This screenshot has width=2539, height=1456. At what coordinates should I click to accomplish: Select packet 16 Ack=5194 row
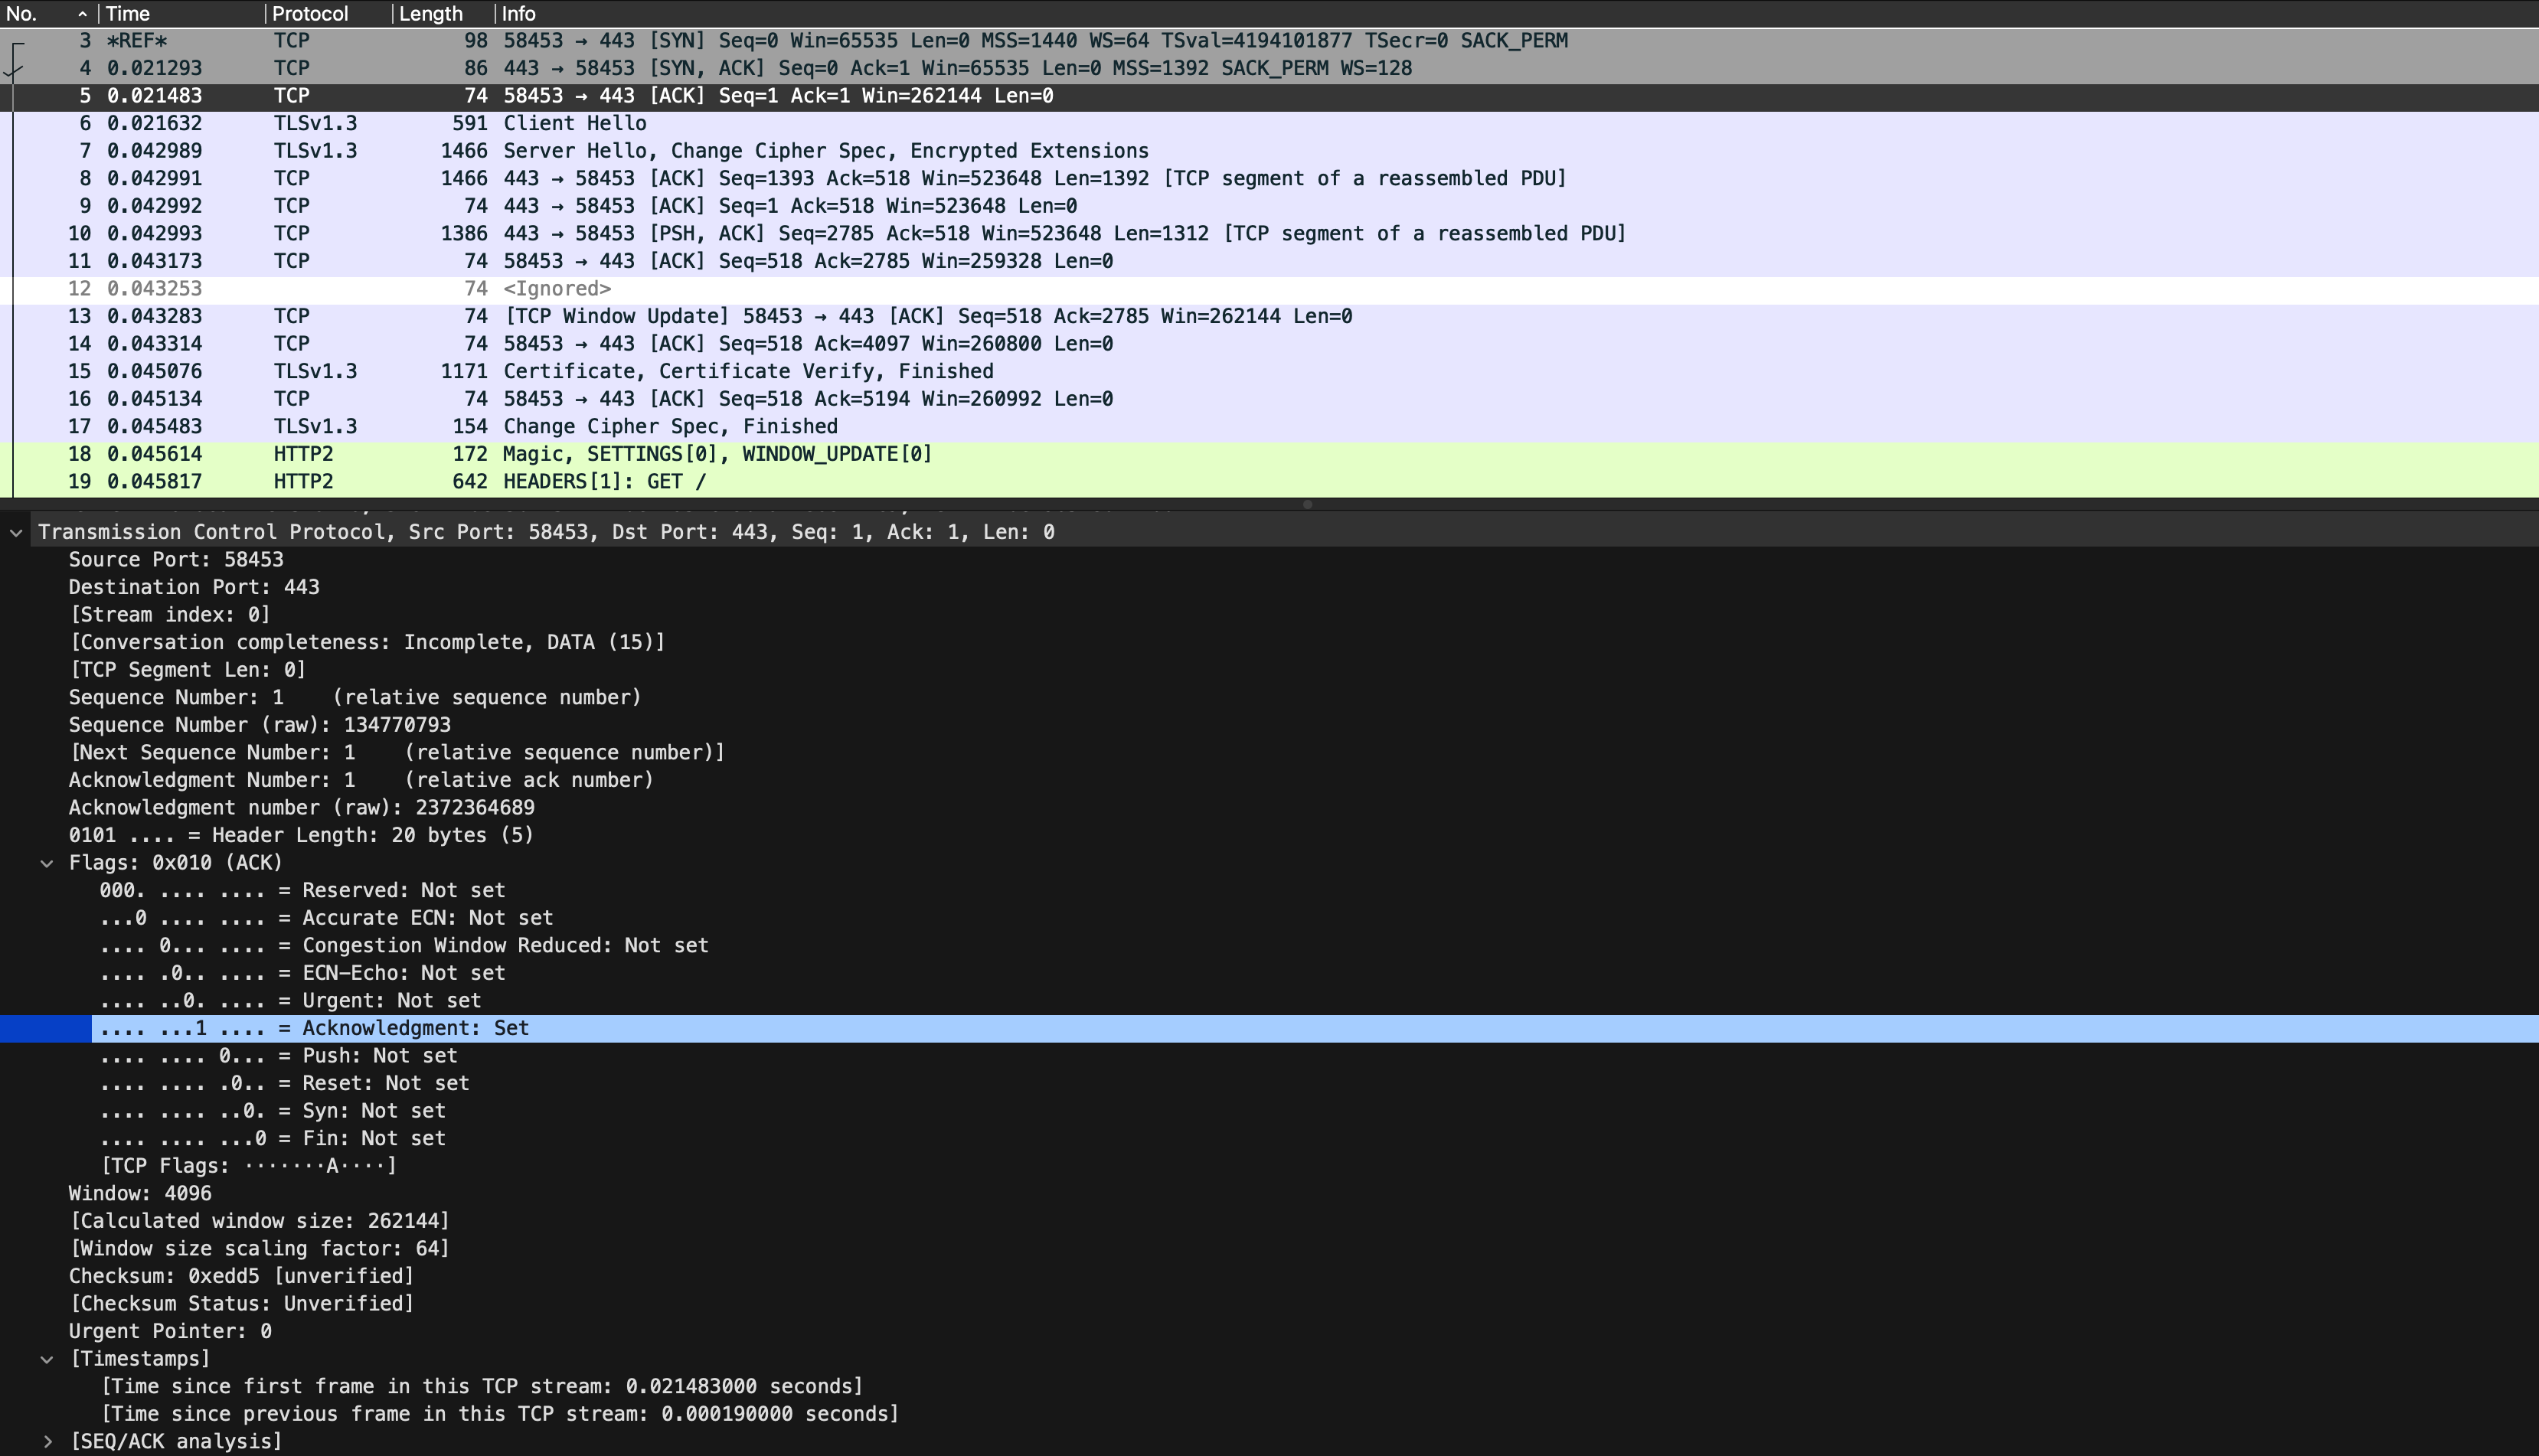tap(1269, 399)
